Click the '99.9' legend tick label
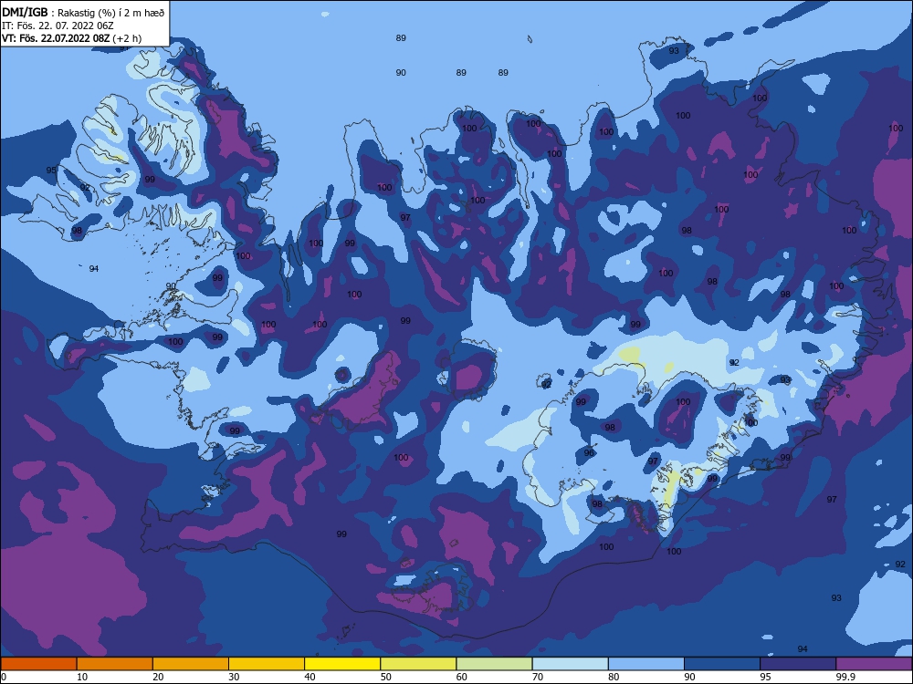The image size is (913, 684). (845, 677)
